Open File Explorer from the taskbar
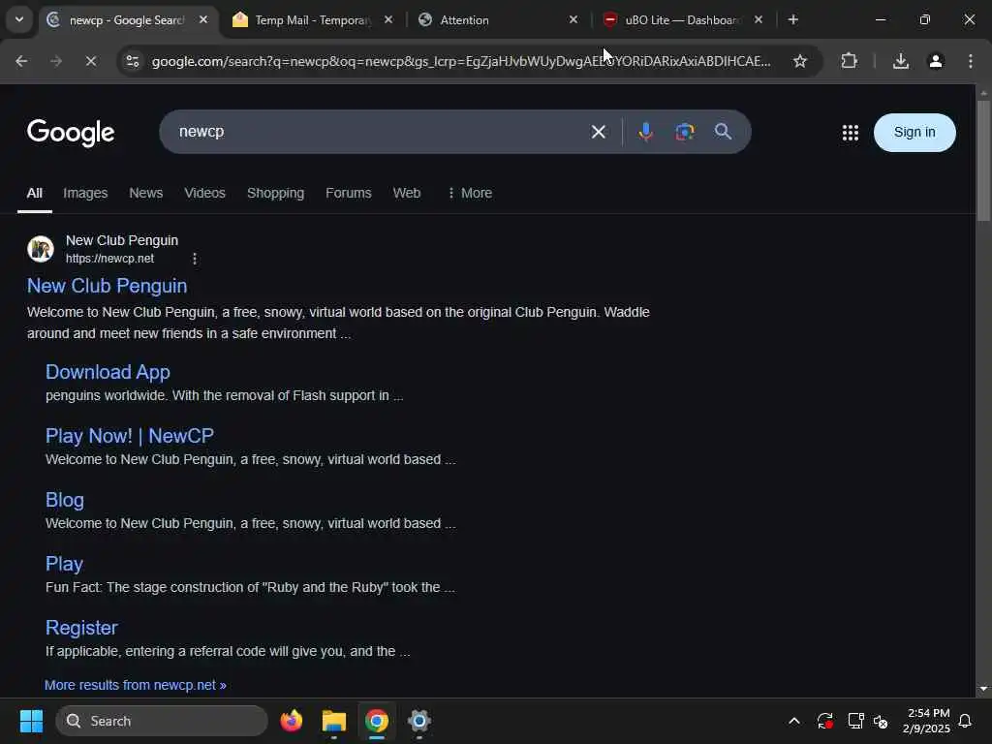This screenshot has height=744, width=992. [334, 721]
